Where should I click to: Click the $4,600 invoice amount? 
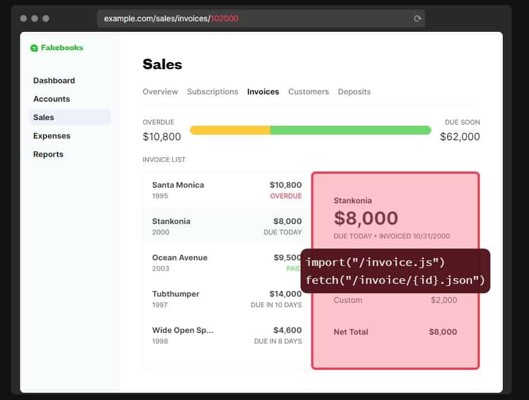click(x=288, y=330)
